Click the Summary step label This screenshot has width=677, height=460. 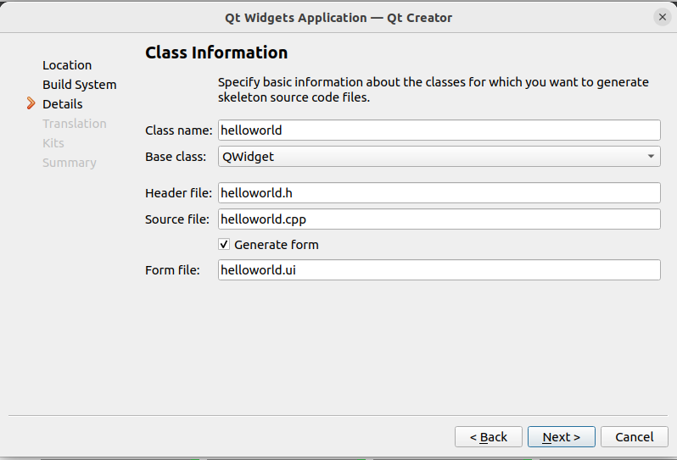tap(70, 163)
